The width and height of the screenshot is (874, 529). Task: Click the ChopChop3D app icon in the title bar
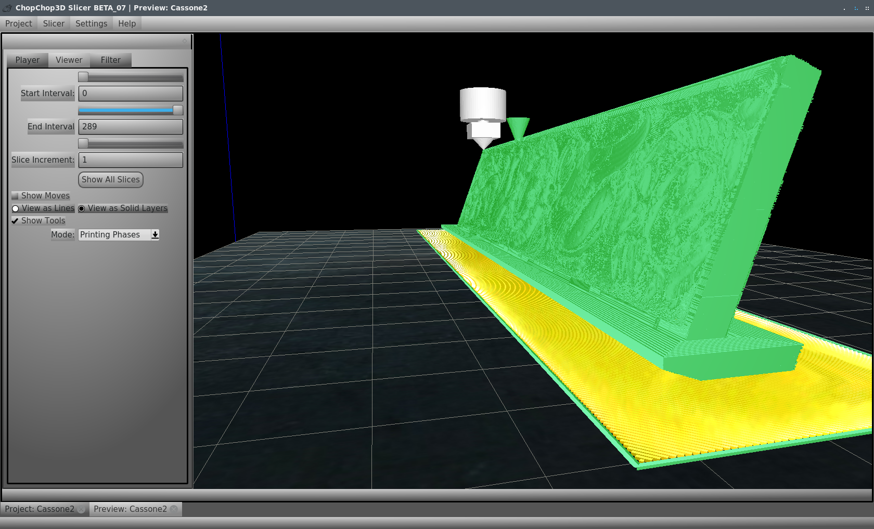(x=7, y=8)
